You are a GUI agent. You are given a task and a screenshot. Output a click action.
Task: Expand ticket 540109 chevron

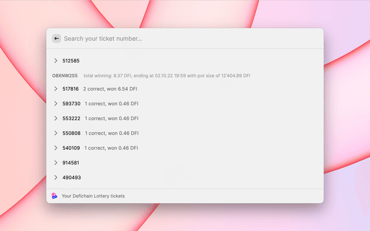[55, 148]
